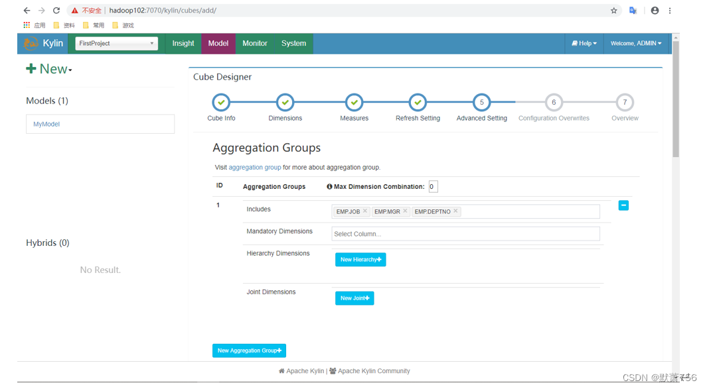Open the translate page icon
Viewport: 707px width, 389px height.
[633, 11]
